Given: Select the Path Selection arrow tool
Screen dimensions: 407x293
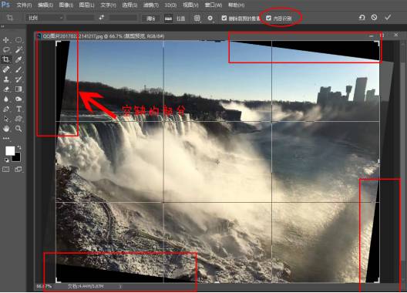Looking at the screenshot, I should click(x=5, y=119).
